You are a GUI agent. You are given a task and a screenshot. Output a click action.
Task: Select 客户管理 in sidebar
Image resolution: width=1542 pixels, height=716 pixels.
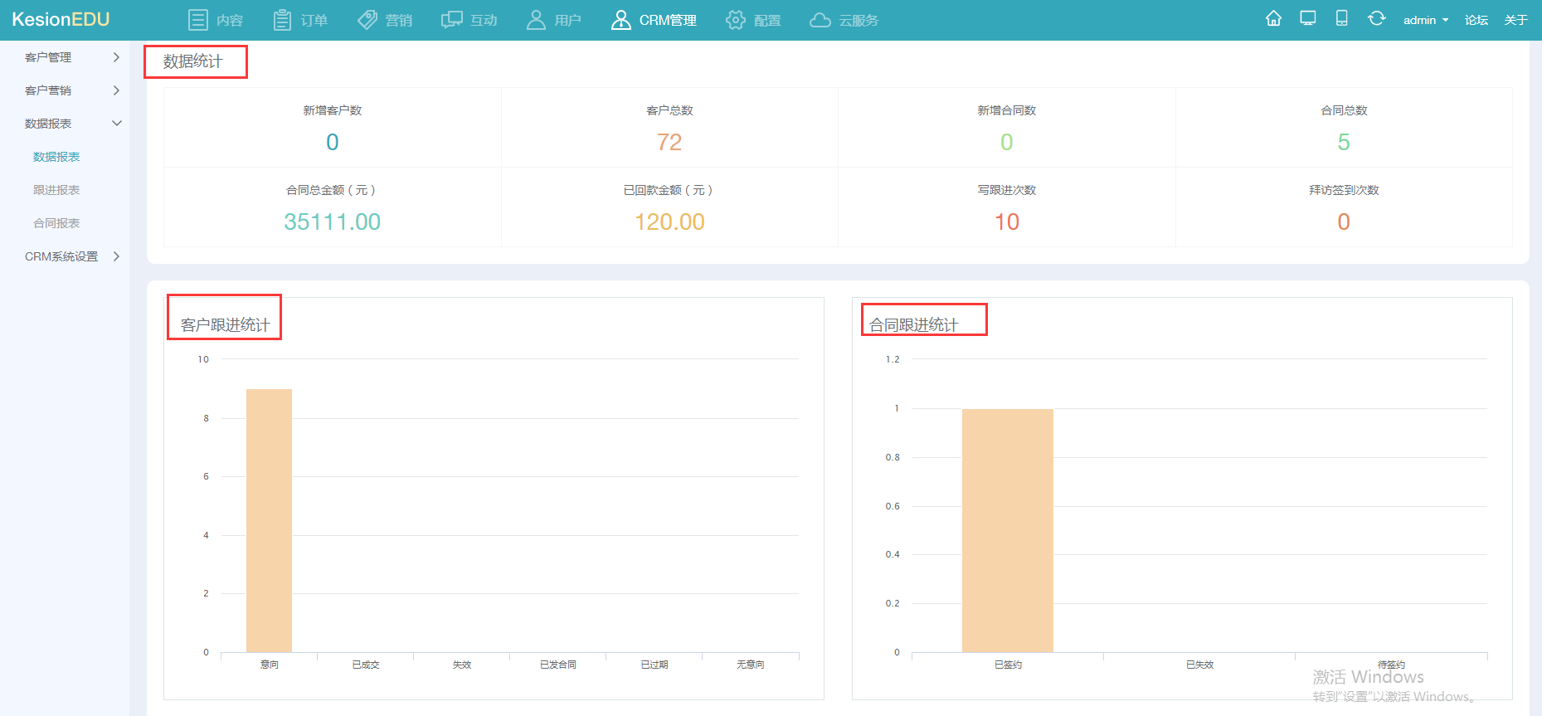click(x=48, y=57)
